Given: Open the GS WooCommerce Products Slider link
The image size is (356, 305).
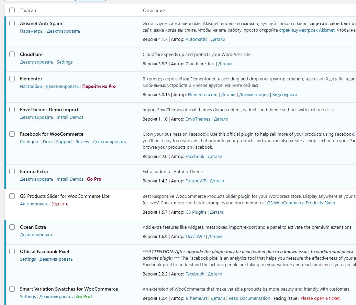Looking at the screenshot, I should [301, 203].
